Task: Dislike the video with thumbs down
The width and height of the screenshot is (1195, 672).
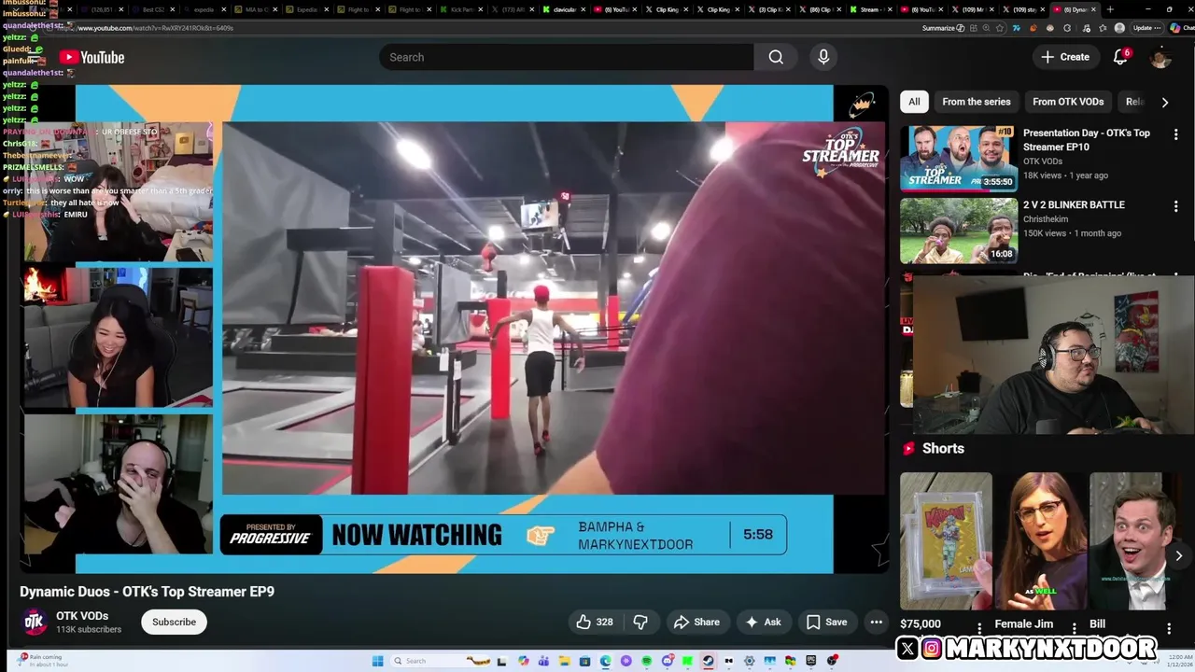Action: click(640, 622)
